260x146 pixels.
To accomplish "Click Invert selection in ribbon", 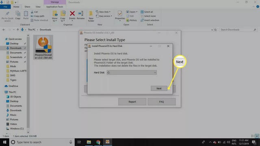I will 150,20.
